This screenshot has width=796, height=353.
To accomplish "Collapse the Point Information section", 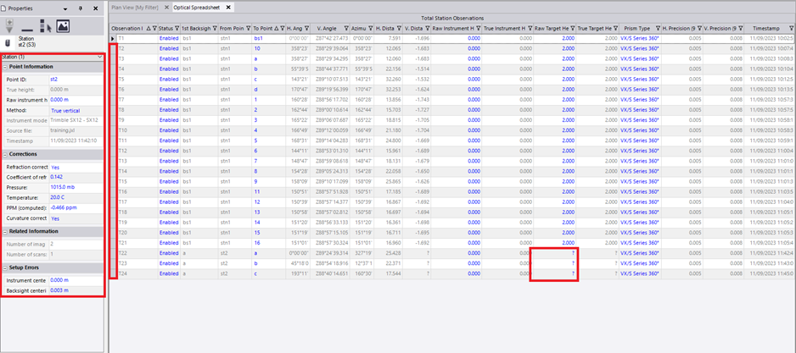I will coord(5,67).
